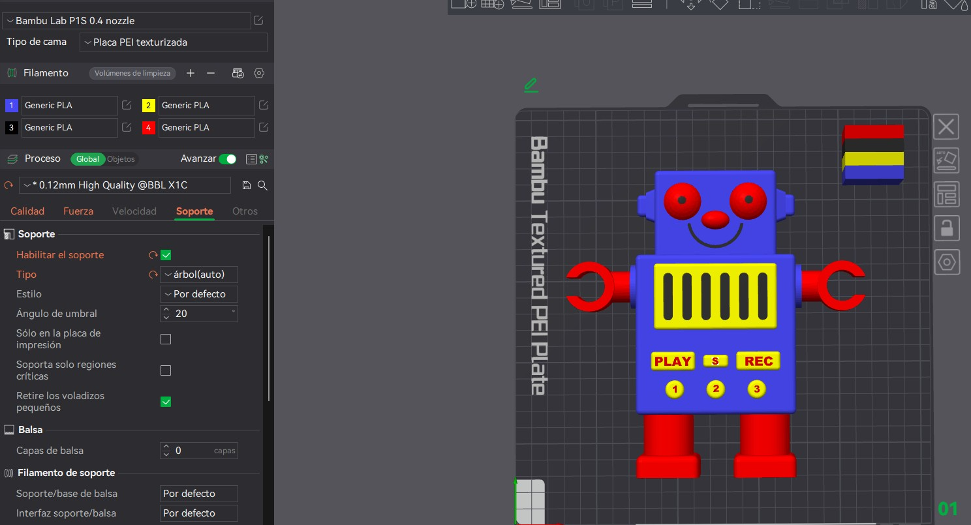Switch to the Velocidad tab
The width and height of the screenshot is (971, 525).
point(134,211)
